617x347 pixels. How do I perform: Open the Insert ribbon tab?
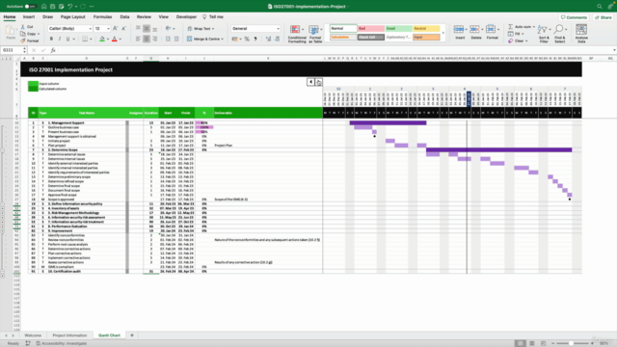[x=29, y=17]
